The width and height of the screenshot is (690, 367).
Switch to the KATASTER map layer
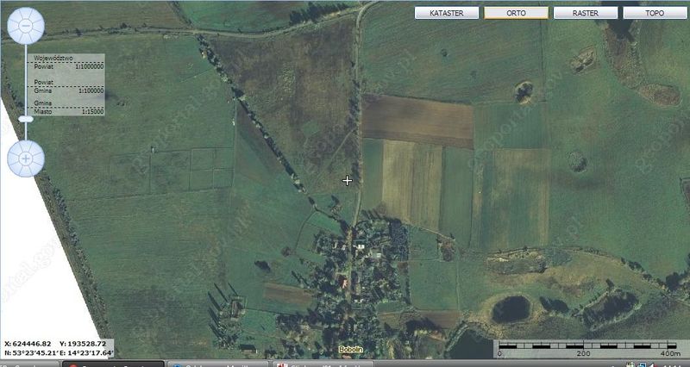click(x=447, y=13)
